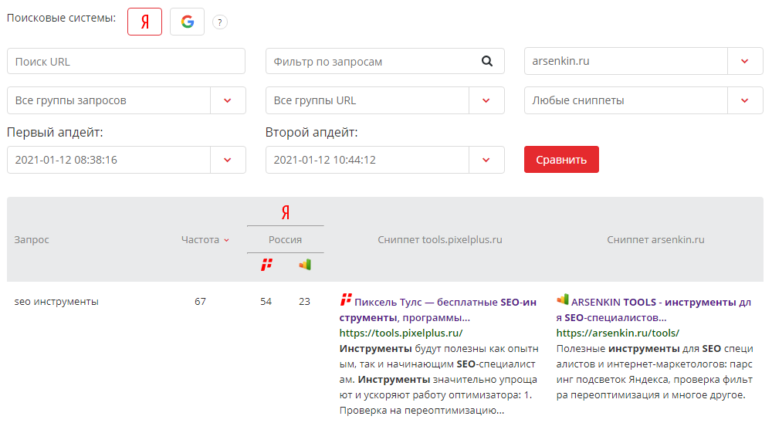This screenshot has width=772, height=423.
Task: Open second update date 10:44:12 dropdown
Action: (385, 160)
